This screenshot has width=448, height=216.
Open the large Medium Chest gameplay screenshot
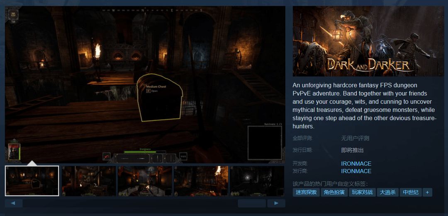click(145, 85)
